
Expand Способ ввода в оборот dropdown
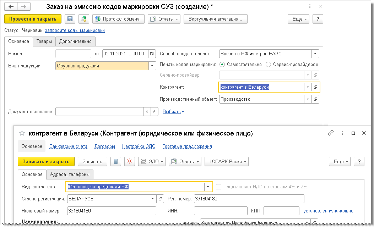[x=315, y=54]
